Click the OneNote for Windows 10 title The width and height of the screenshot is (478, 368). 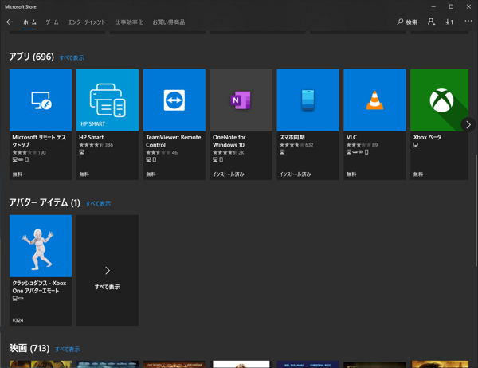229,141
